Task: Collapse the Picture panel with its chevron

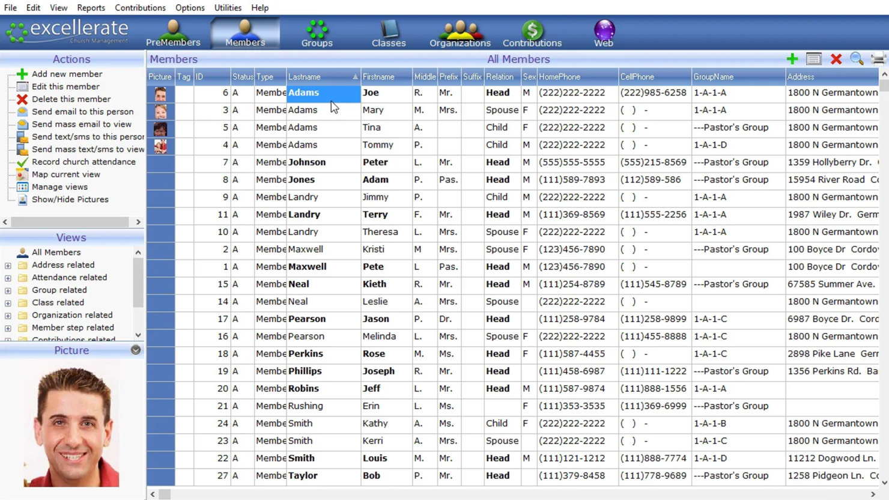Action: [136, 350]
